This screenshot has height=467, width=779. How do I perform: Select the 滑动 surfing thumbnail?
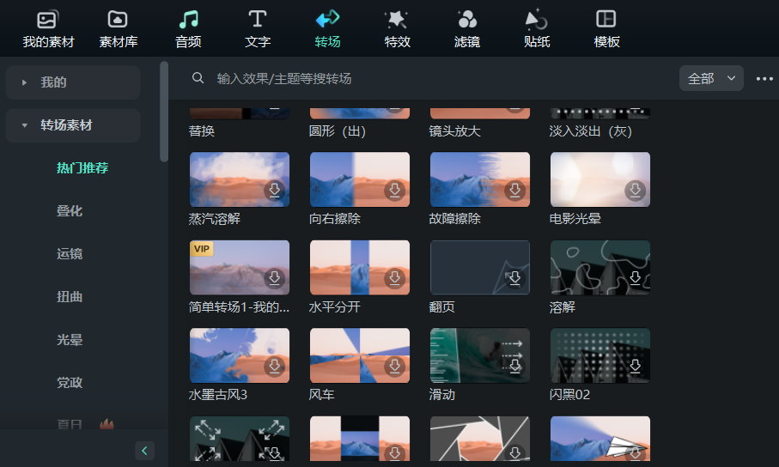[x=480, y=355]
